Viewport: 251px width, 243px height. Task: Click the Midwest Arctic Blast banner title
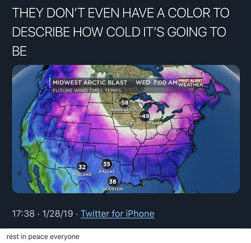coord(90,83)
